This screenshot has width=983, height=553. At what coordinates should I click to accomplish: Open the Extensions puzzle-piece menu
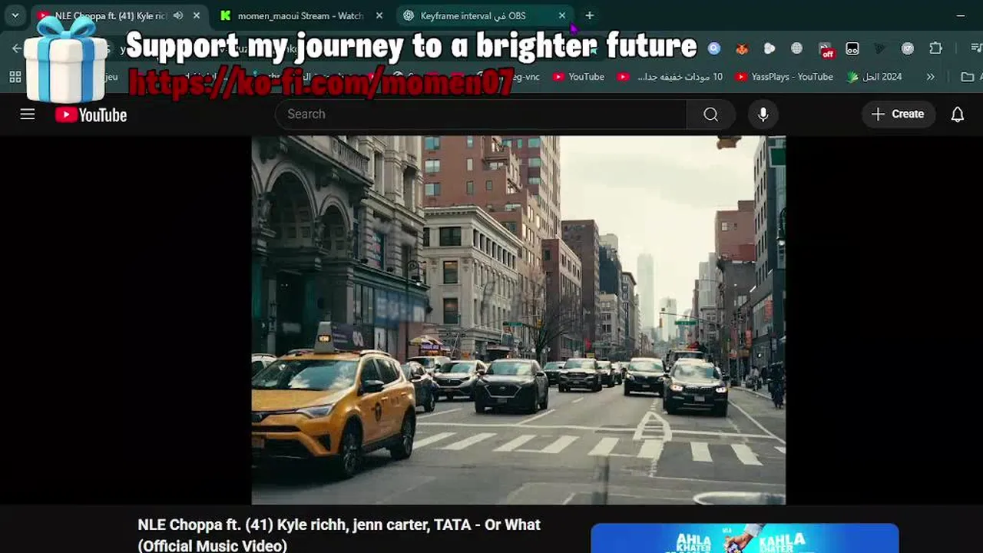[935, 48]
